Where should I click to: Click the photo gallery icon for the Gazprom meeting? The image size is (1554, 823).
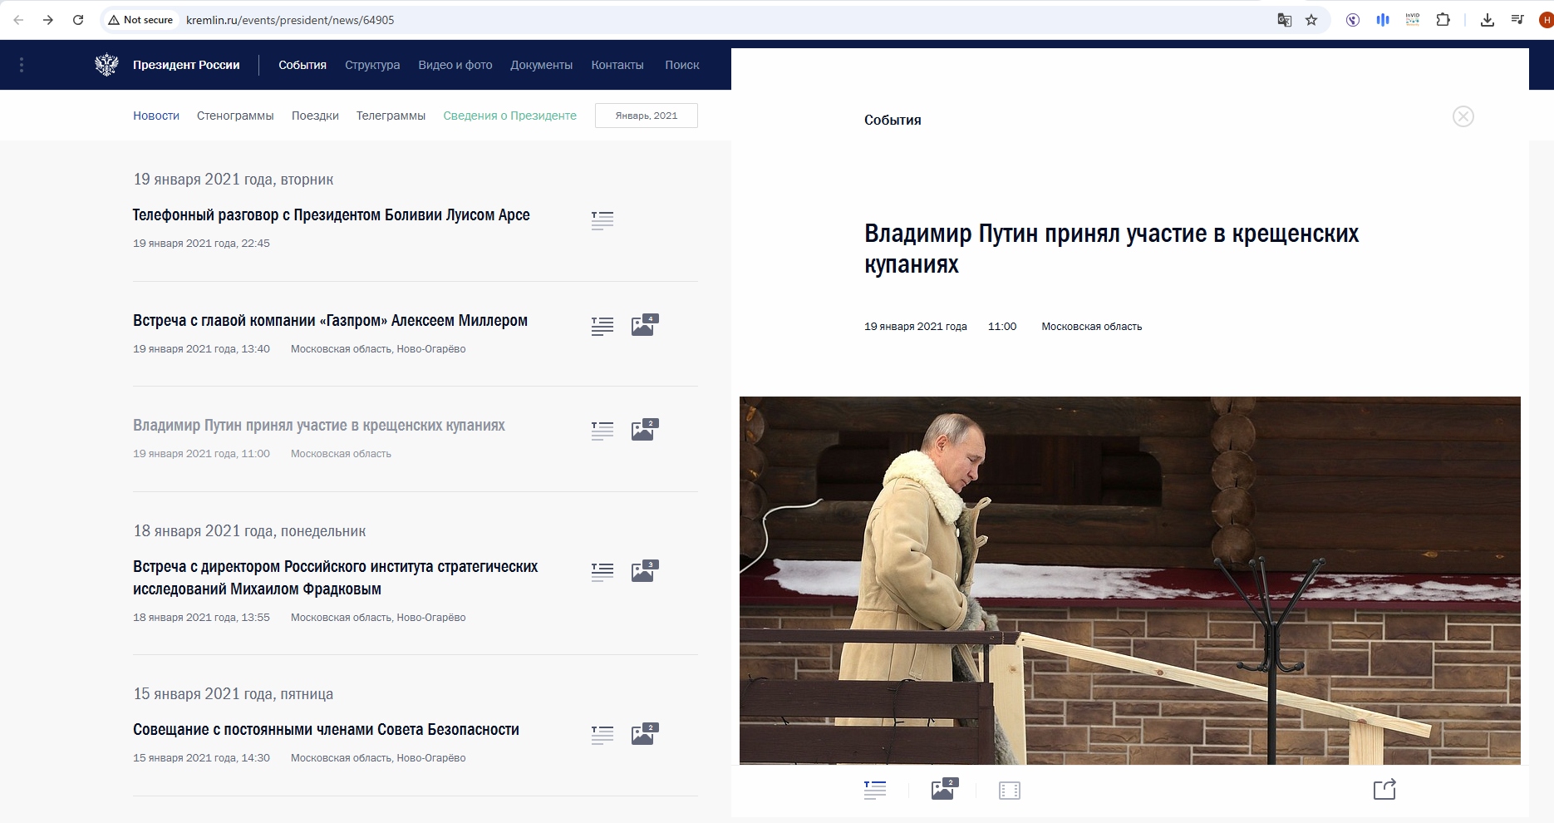(x=644, y=325)
